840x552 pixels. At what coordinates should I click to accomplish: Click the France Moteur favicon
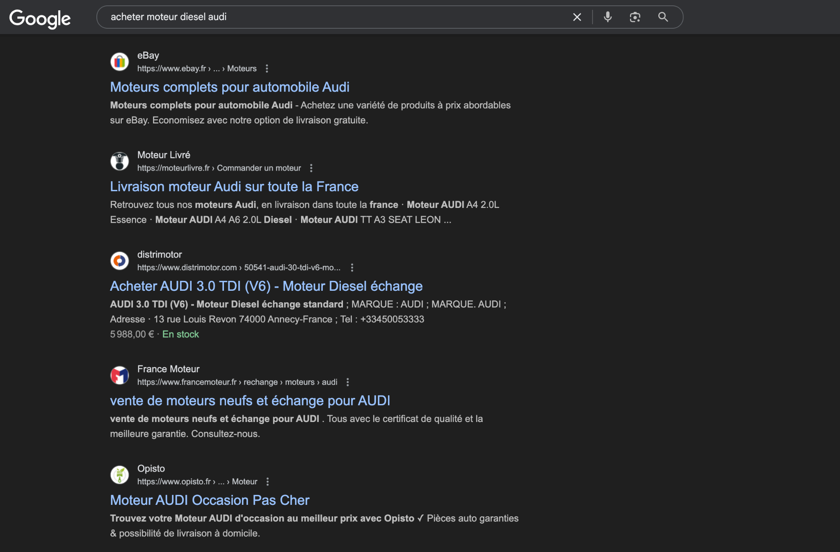coord(120,375)
